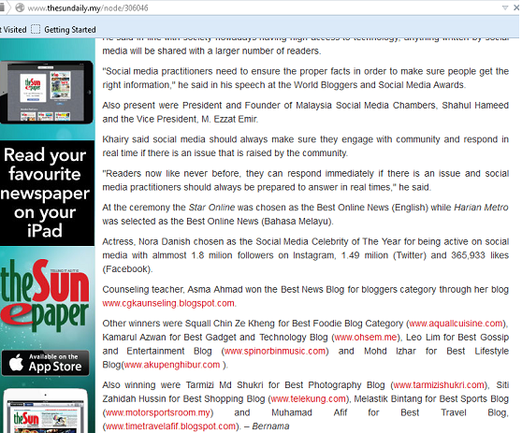Visit www.timetravelafif.blogspot.com link
This screenshot has height=433, width=522.
(x=171, y=426)
